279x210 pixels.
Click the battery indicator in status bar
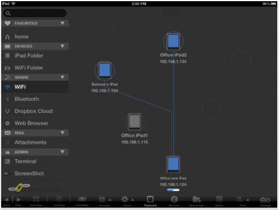pos(273,3)
